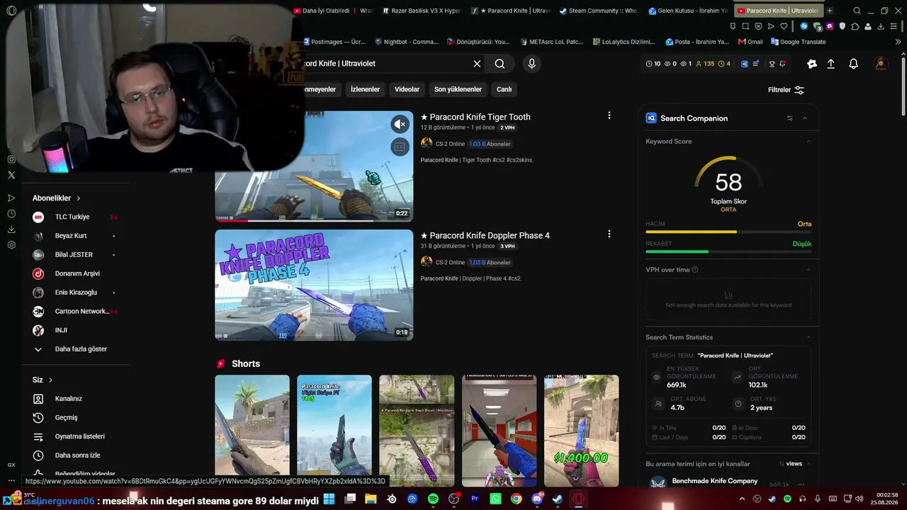Click the CS-2 Online channel under Tiger Tooth
Image resolution: width=907 pixels, height=510 pixels.
click(x=450, y=144)
